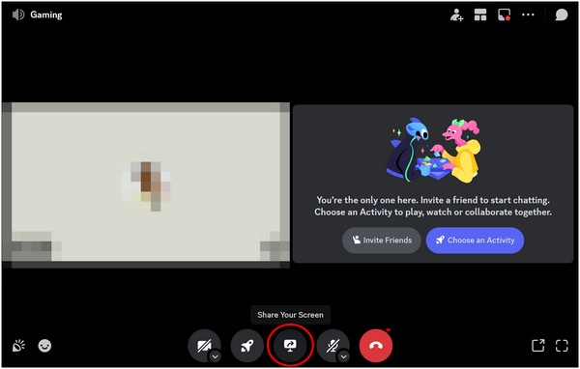Select the pixelated video tile
Viewport: 580px width, 369px height.
146,185
